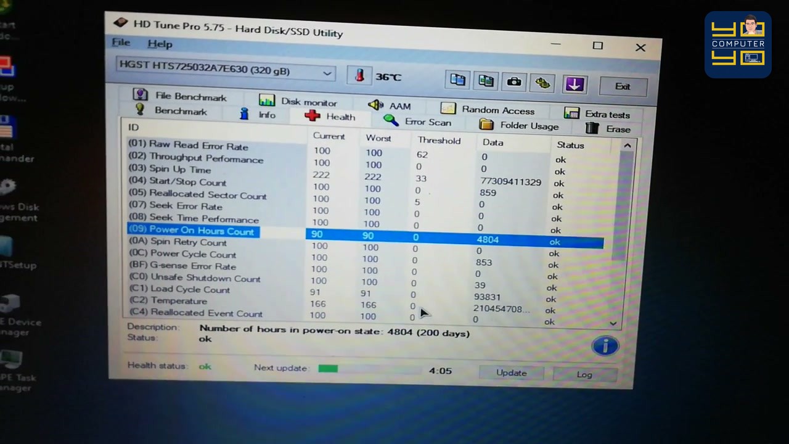Click the purple down-arrow tray icon
This screenshot has height=444, width=789.
tap(574, 84)
